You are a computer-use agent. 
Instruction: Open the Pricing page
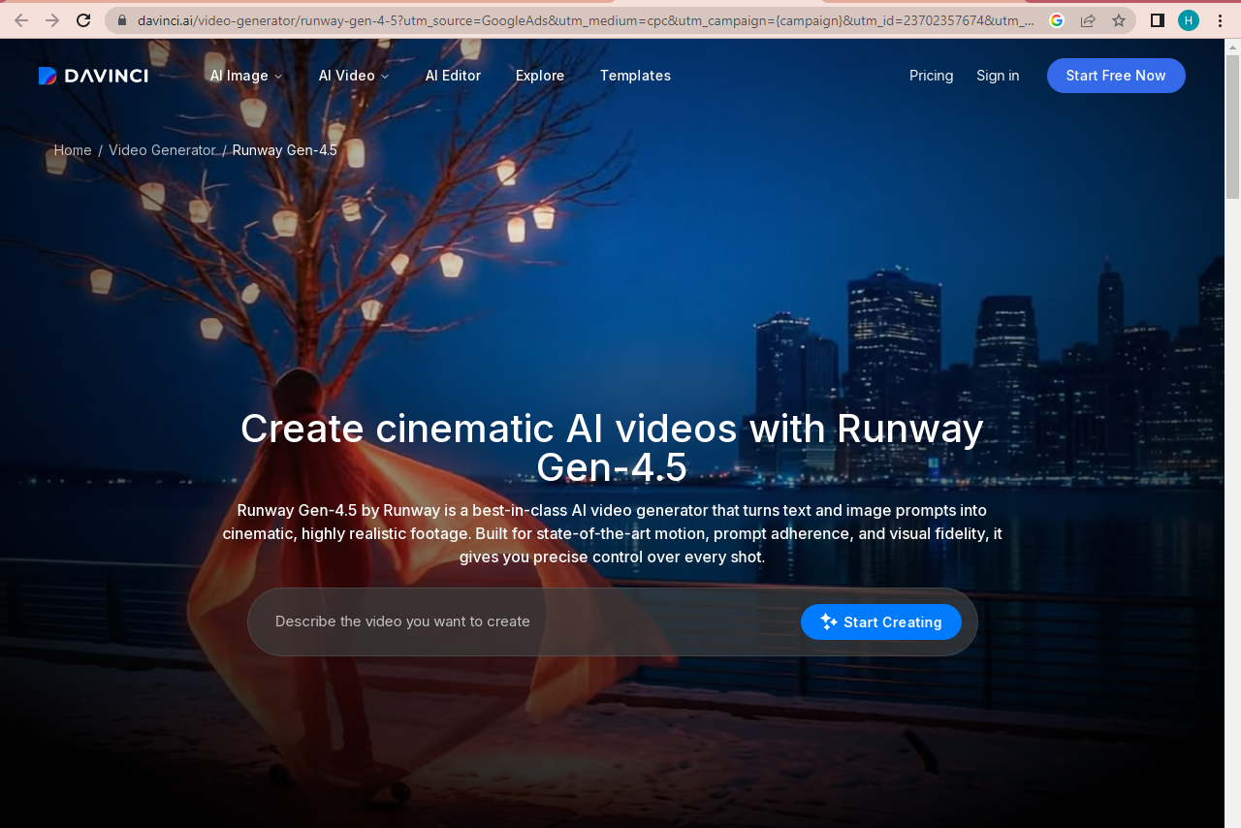(931, 76)
